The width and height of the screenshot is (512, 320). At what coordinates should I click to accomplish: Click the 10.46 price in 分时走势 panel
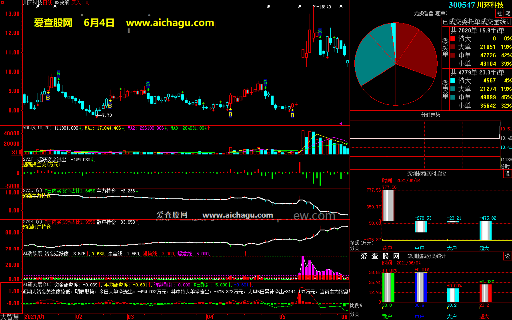point(506,138)
